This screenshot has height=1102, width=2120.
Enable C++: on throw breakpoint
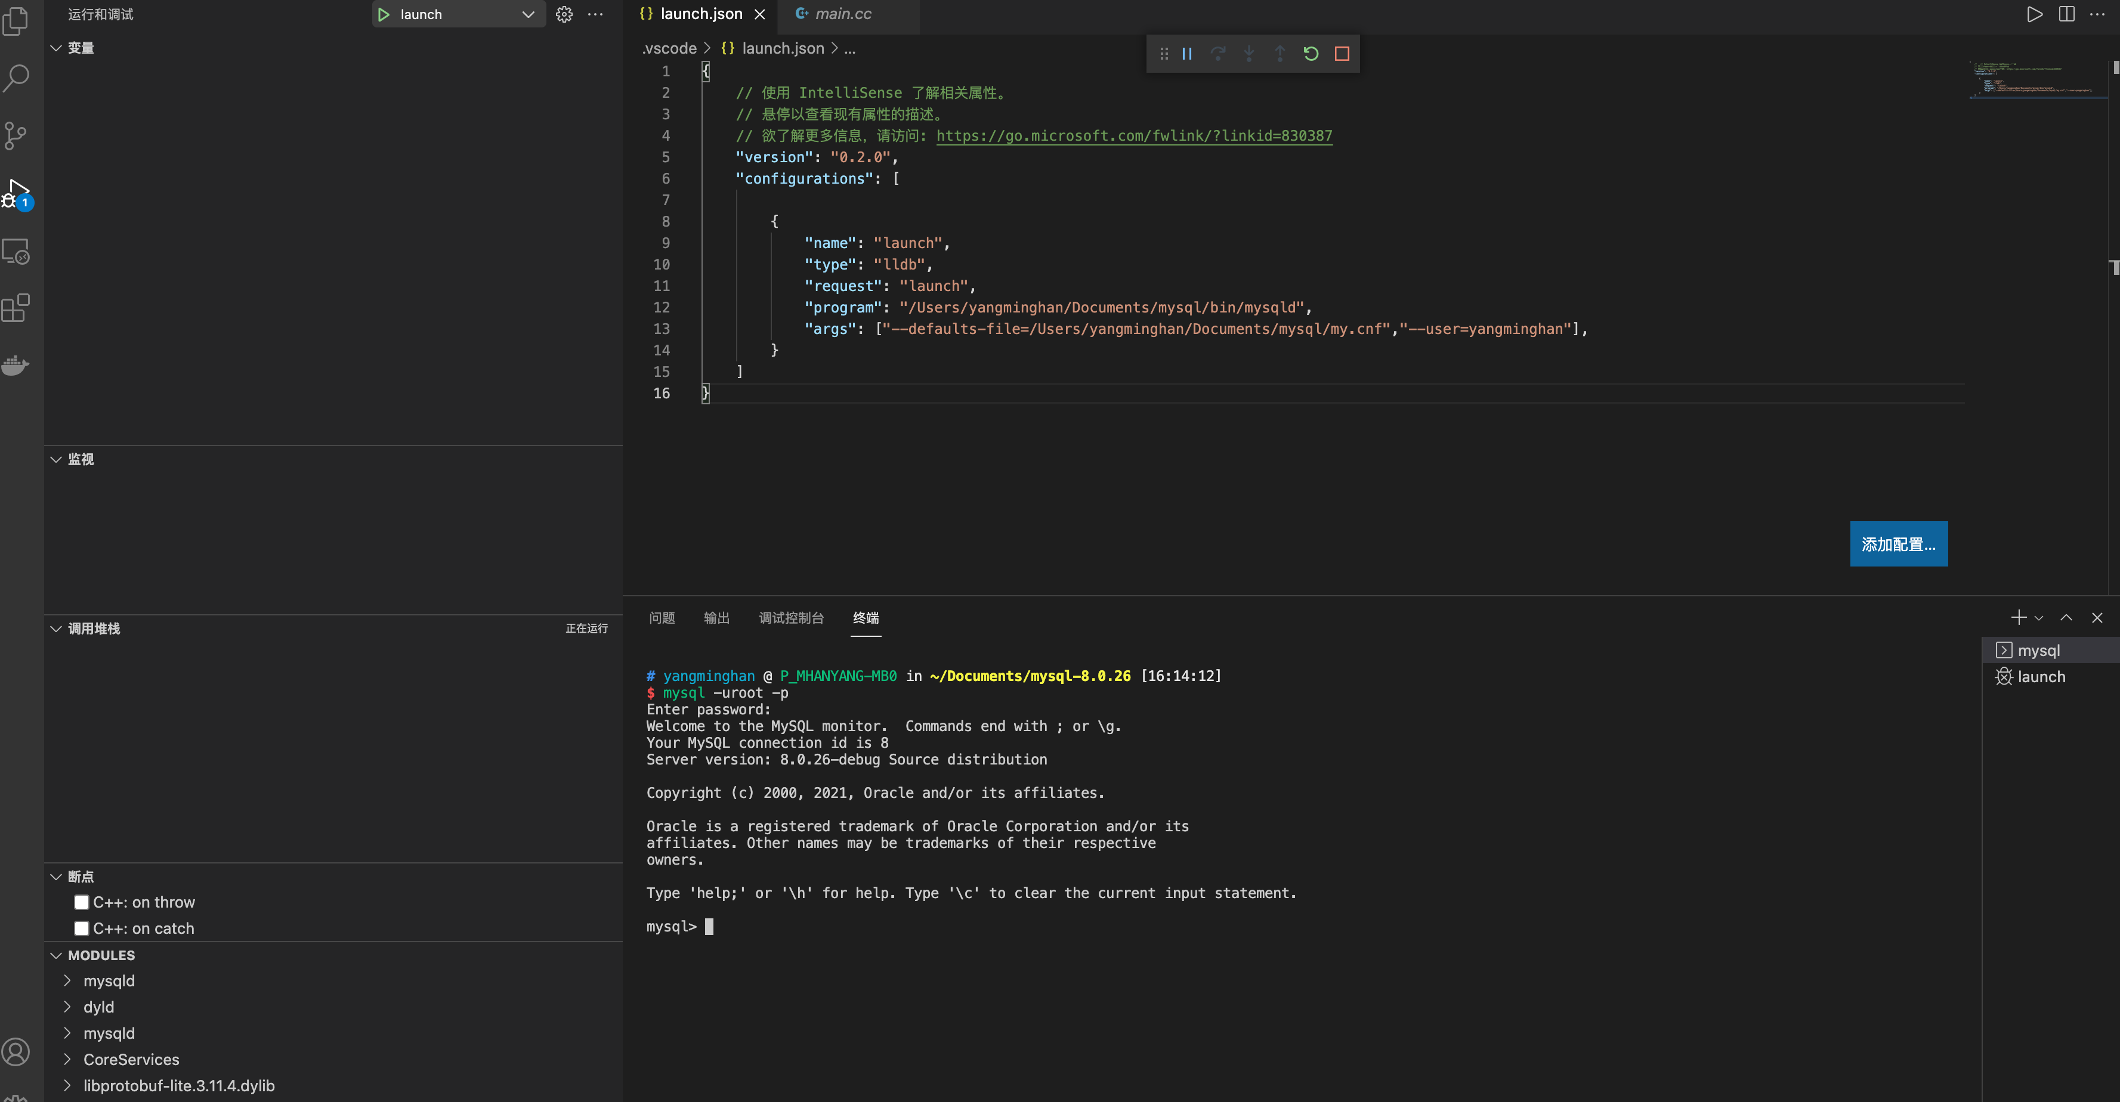point(82,902)
